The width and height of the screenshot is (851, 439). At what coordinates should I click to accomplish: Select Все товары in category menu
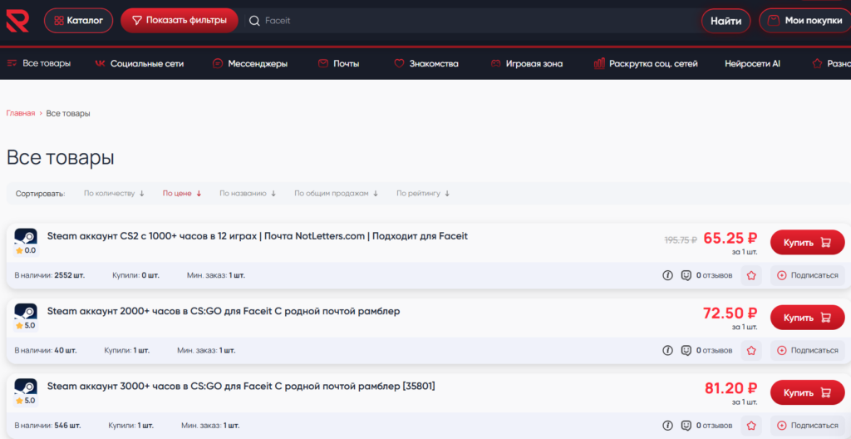click(38, 63)
